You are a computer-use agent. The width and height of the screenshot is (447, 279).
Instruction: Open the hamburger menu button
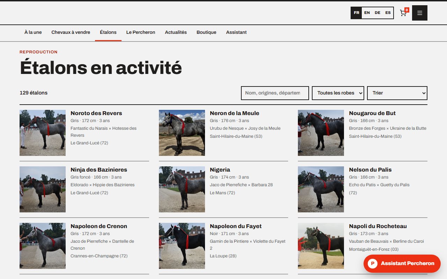click(x=420, y=13)
